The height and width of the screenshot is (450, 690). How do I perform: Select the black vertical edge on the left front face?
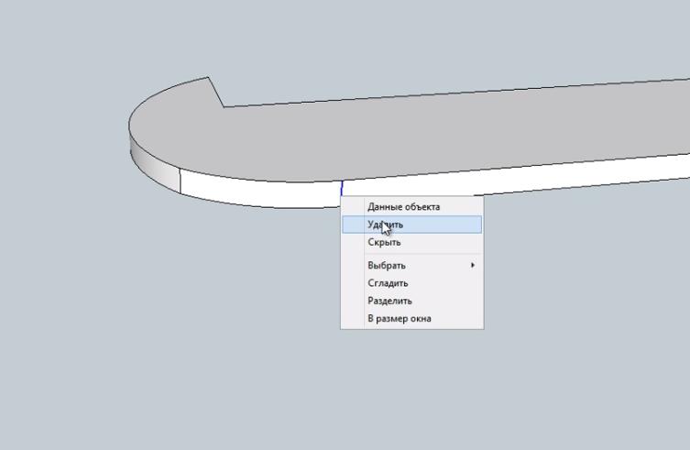pos(180,181)
